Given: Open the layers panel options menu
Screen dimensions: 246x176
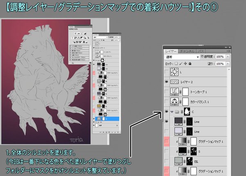Looking at the screenshot, I should click(x=229, y=51).
